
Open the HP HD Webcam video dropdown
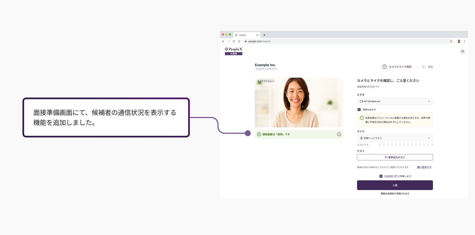(x=395, y=101)
